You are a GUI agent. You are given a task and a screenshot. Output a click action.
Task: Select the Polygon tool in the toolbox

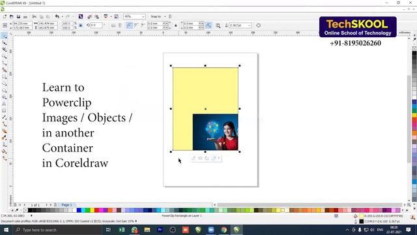tap(5, 90)
